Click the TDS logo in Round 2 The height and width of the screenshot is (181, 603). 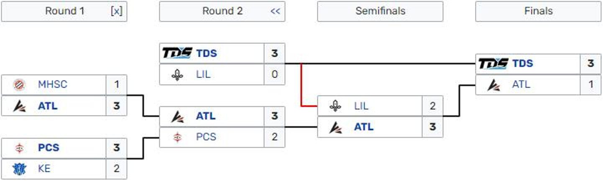(177, 53)
